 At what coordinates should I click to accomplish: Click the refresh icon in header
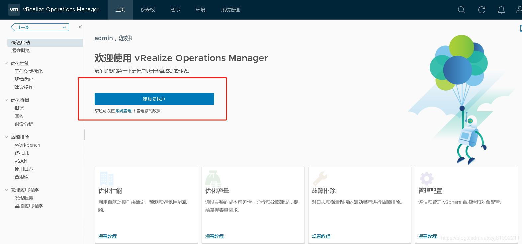point(481,10)
